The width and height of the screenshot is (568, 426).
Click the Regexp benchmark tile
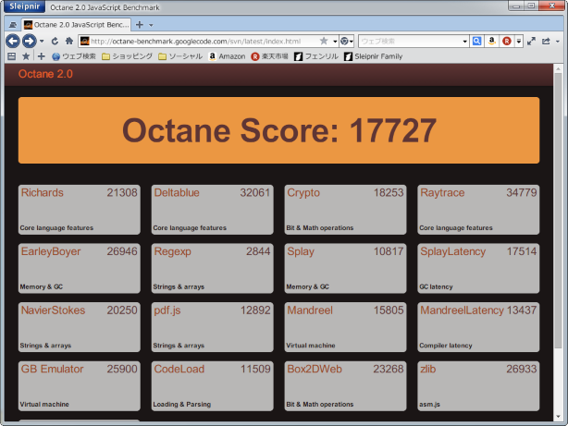212,268
